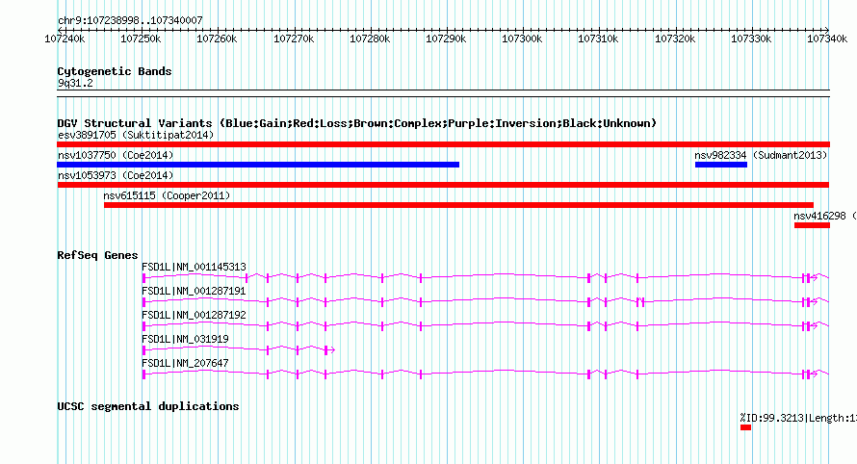Click the short red nsv416298 loss bar
The height and width of the screenshot is (464, 857).
[812, 225]
